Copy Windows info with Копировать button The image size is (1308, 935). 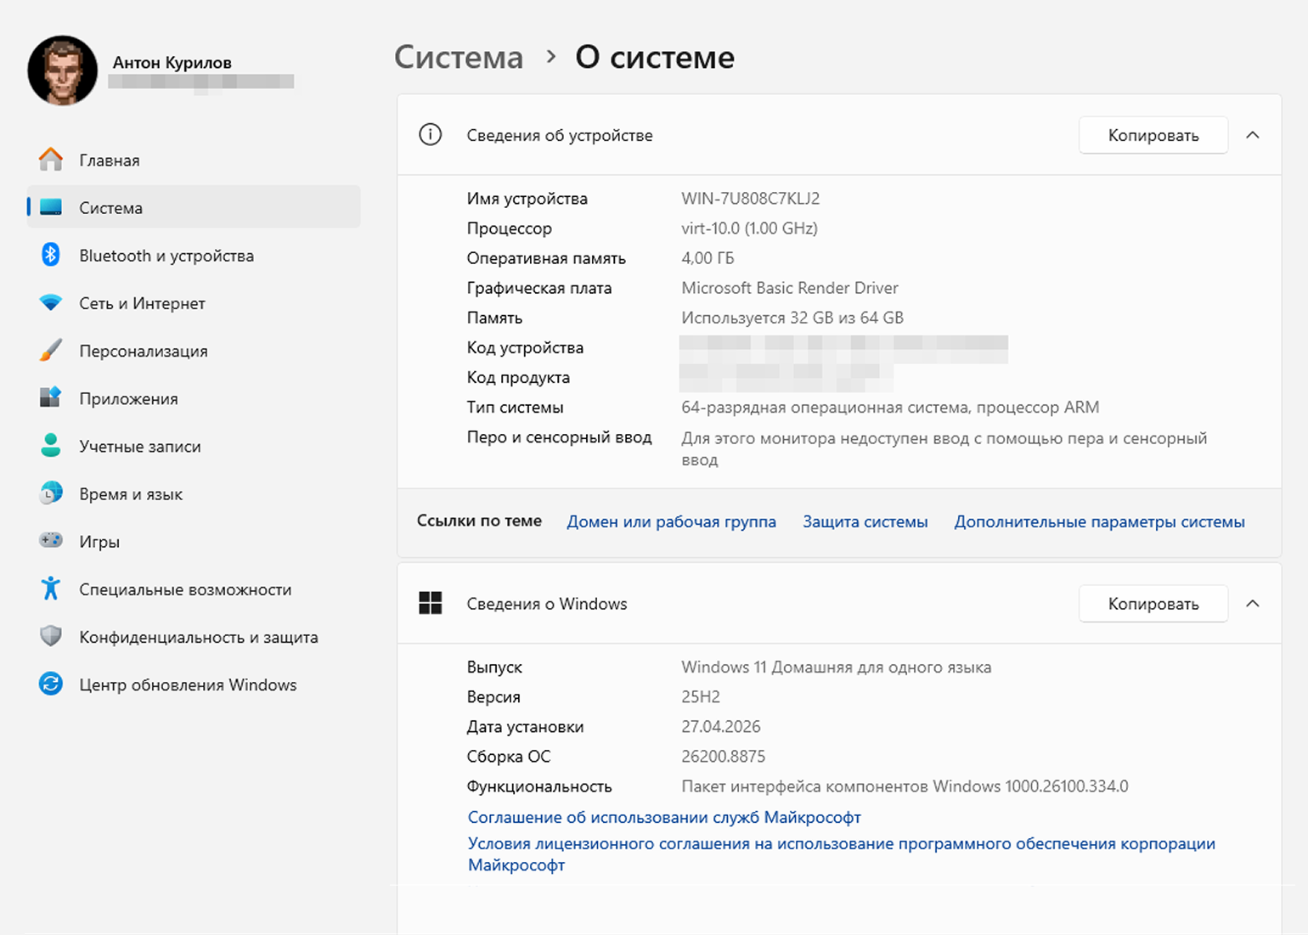click(x=1153, y=604)
